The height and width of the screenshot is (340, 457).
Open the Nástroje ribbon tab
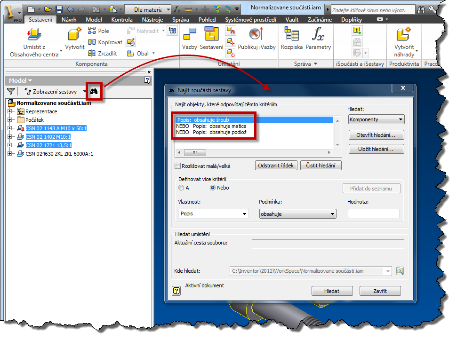[152, 19]
